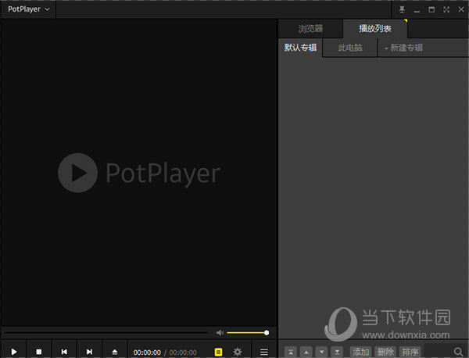Move selected item to top of playlist
This screenshot has height=358, width=469.
pos(291,352)
